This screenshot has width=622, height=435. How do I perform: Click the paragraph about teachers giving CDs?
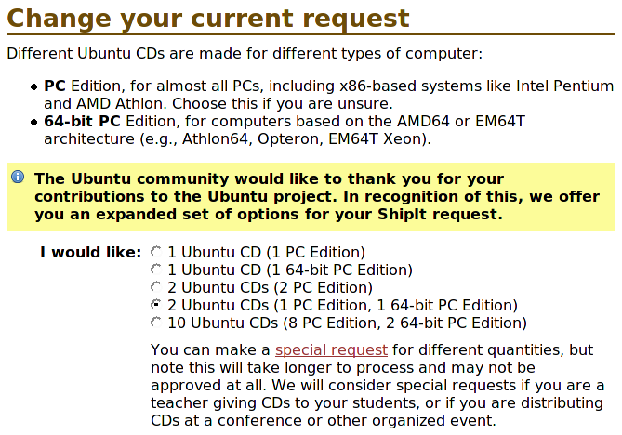[x=377, y=385]
